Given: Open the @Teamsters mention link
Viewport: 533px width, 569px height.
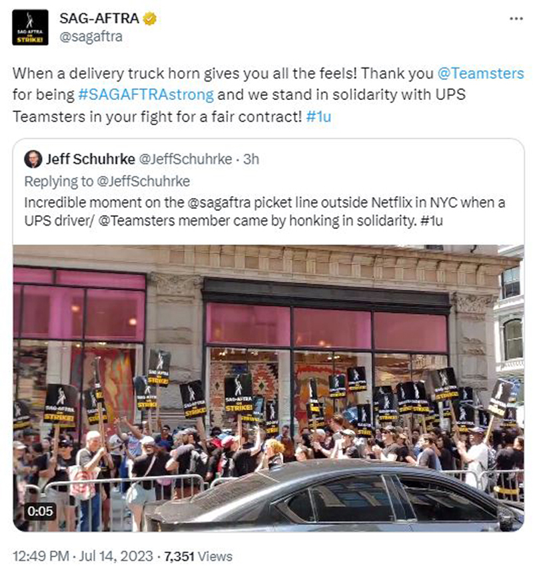Looking at the screenshot, I should (x=480, y=73).
